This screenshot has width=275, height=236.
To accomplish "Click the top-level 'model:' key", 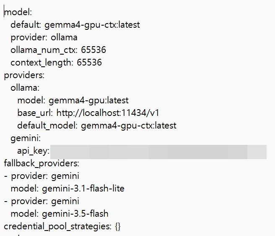I will point(18,13).
